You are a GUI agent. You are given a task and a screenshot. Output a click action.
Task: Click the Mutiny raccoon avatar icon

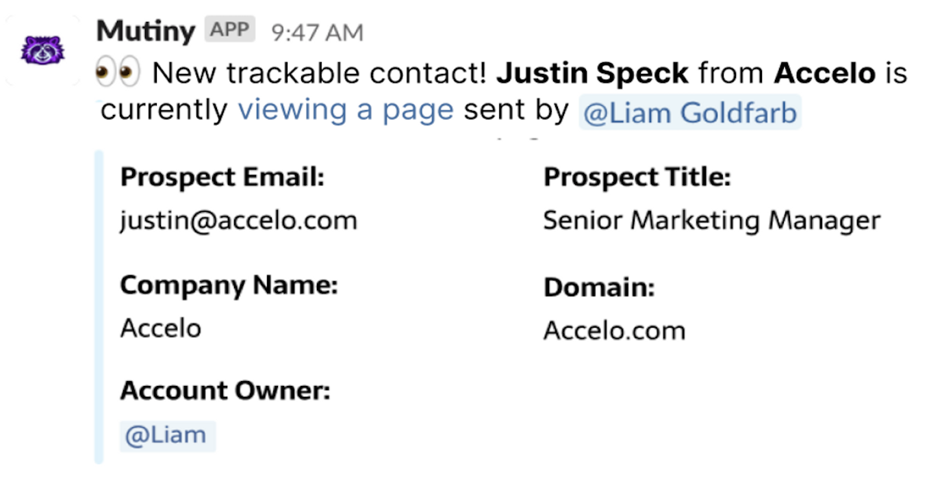tap(42, 49)
